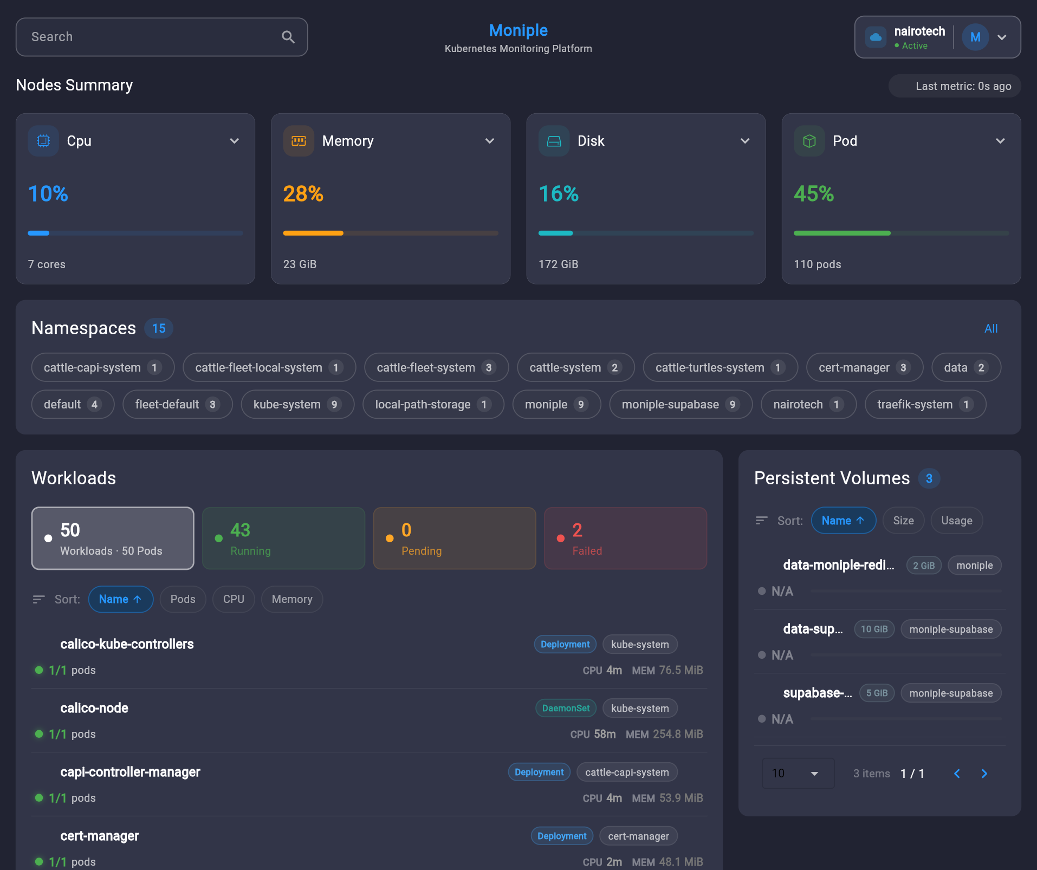Expand the CPU card dropdown
Image resolution: width=1037 pixels, height=870 pixels.
(234, 141)
